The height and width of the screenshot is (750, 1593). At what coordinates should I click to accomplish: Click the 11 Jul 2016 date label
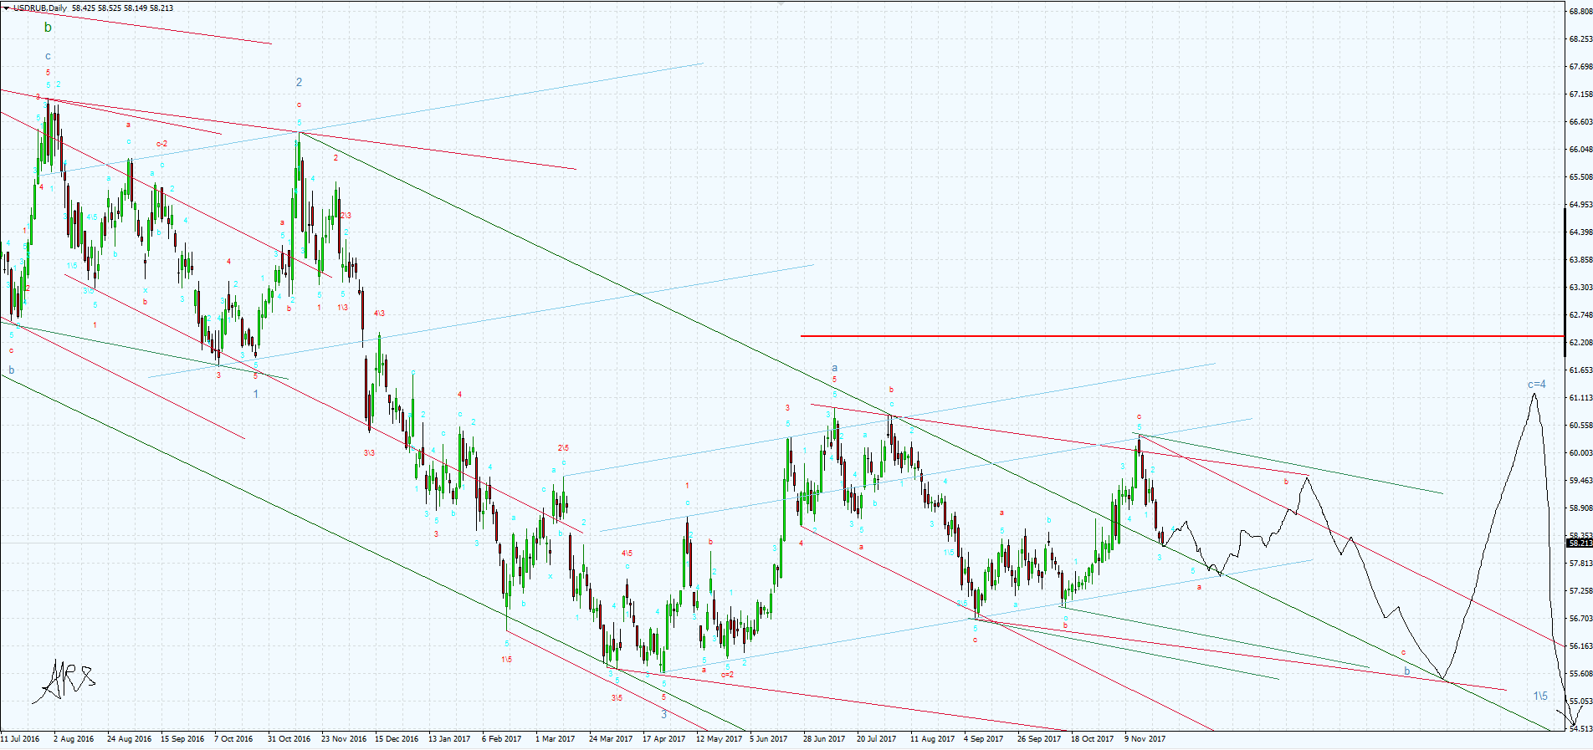coord(20,739)
